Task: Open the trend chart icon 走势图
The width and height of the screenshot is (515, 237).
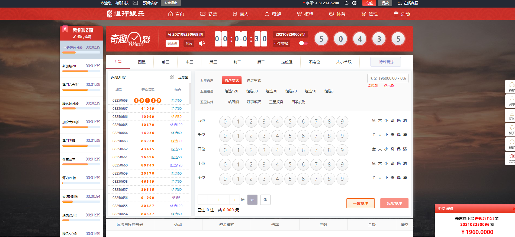Action: 172,77
